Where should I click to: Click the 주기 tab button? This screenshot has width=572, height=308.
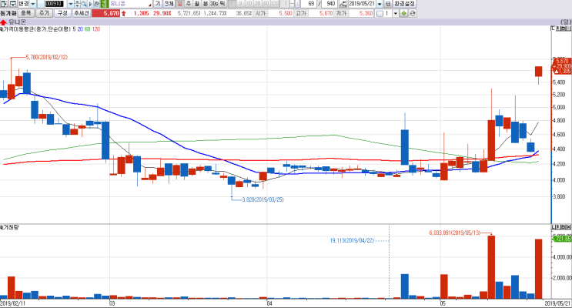44,13
